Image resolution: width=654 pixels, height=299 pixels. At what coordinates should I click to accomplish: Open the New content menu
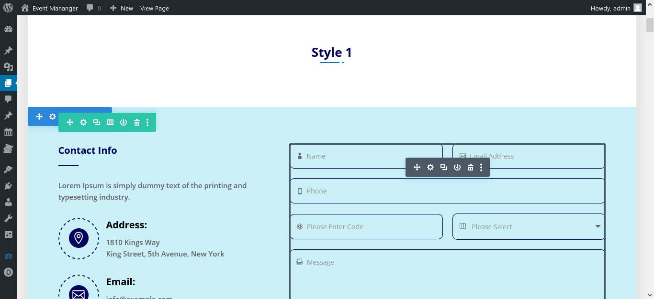[122, 8]
